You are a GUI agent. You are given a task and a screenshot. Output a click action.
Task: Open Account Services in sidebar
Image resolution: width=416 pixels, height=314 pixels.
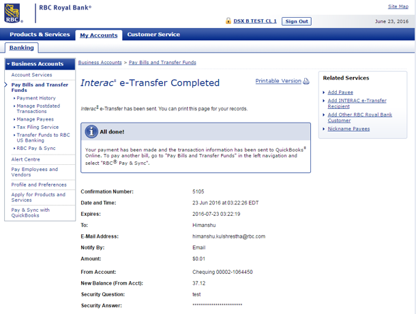[x=31, y=75]
